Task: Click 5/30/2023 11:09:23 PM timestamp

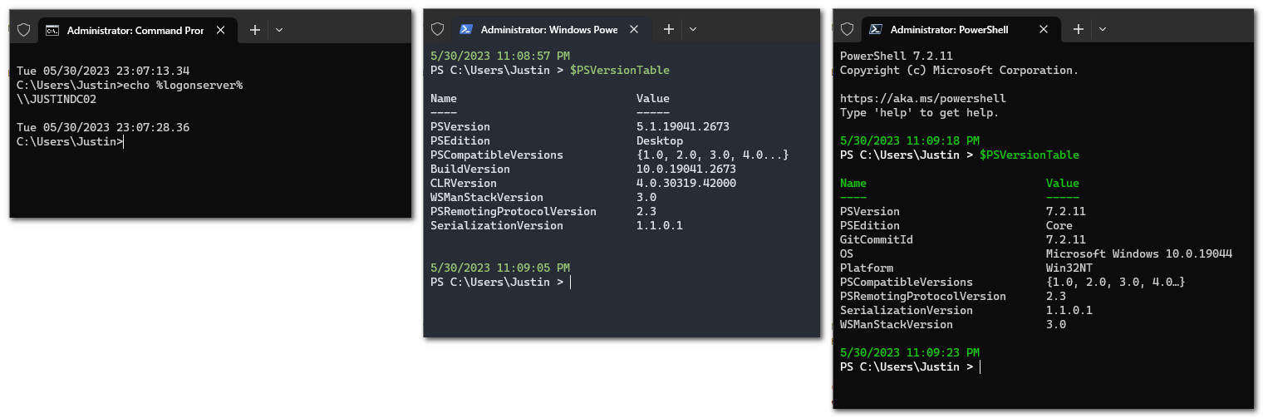Action: point(910,352)
